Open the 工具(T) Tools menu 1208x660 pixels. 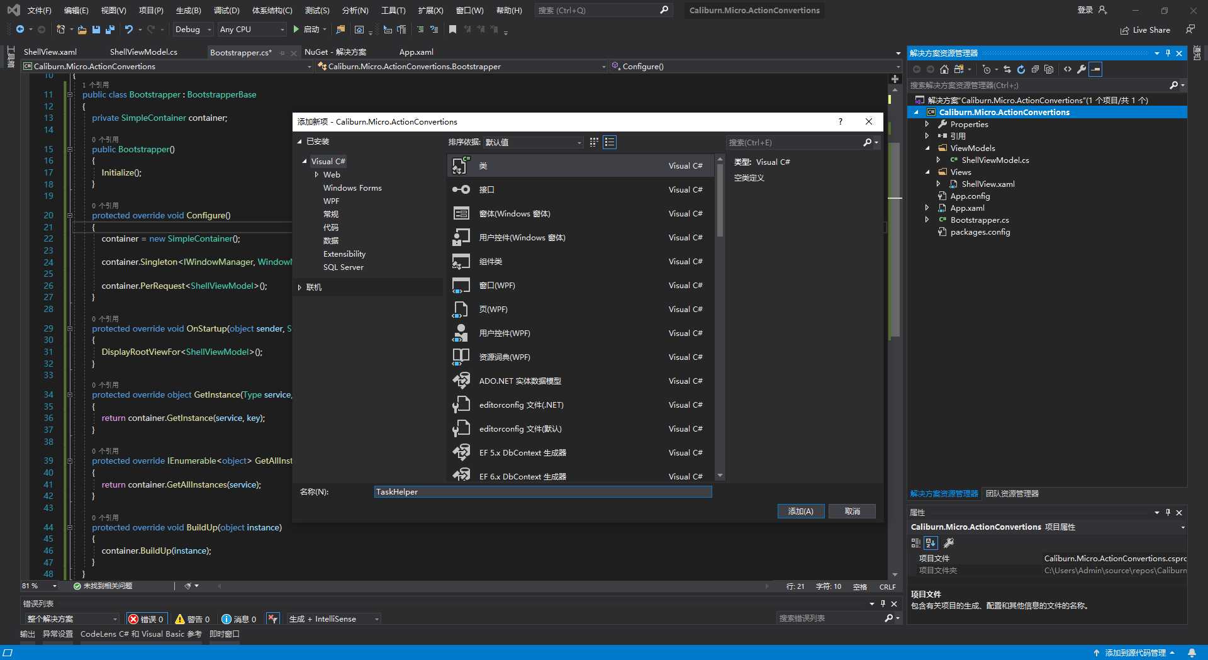[x=393, y=10]
